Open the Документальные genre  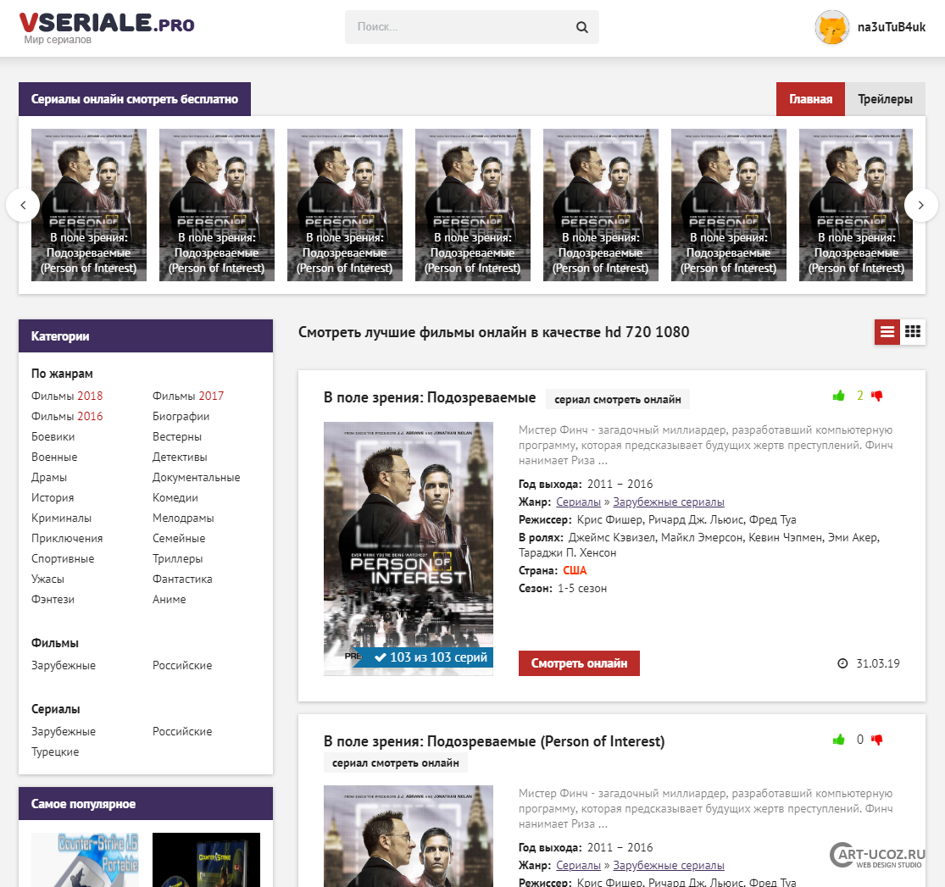click(x=196, y=478)
